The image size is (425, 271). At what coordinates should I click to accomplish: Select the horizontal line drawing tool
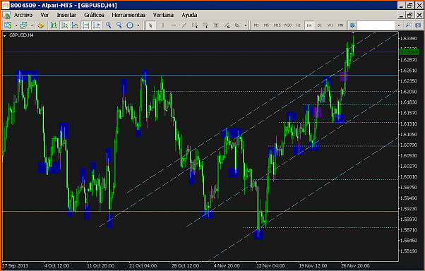pyautogui.click(x=174, y=25)
